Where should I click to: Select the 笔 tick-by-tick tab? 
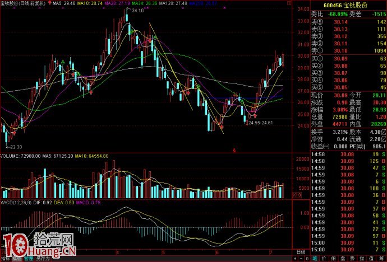315,259
